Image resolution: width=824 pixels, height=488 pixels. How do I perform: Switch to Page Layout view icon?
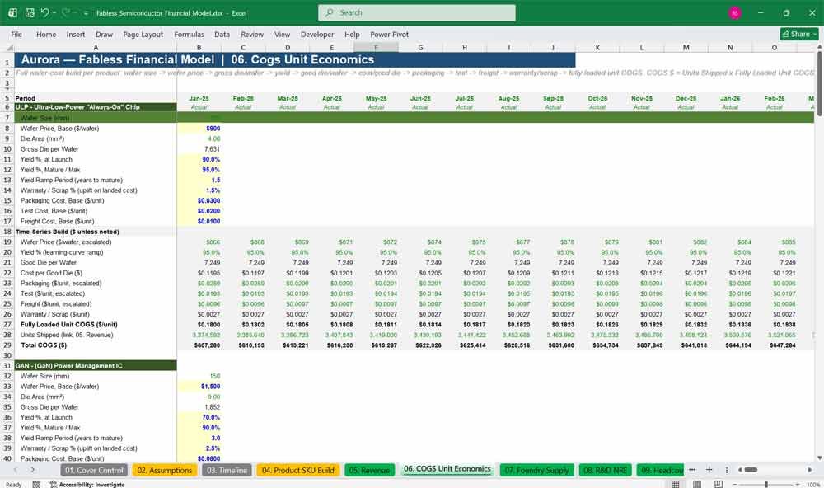[697, 484]
